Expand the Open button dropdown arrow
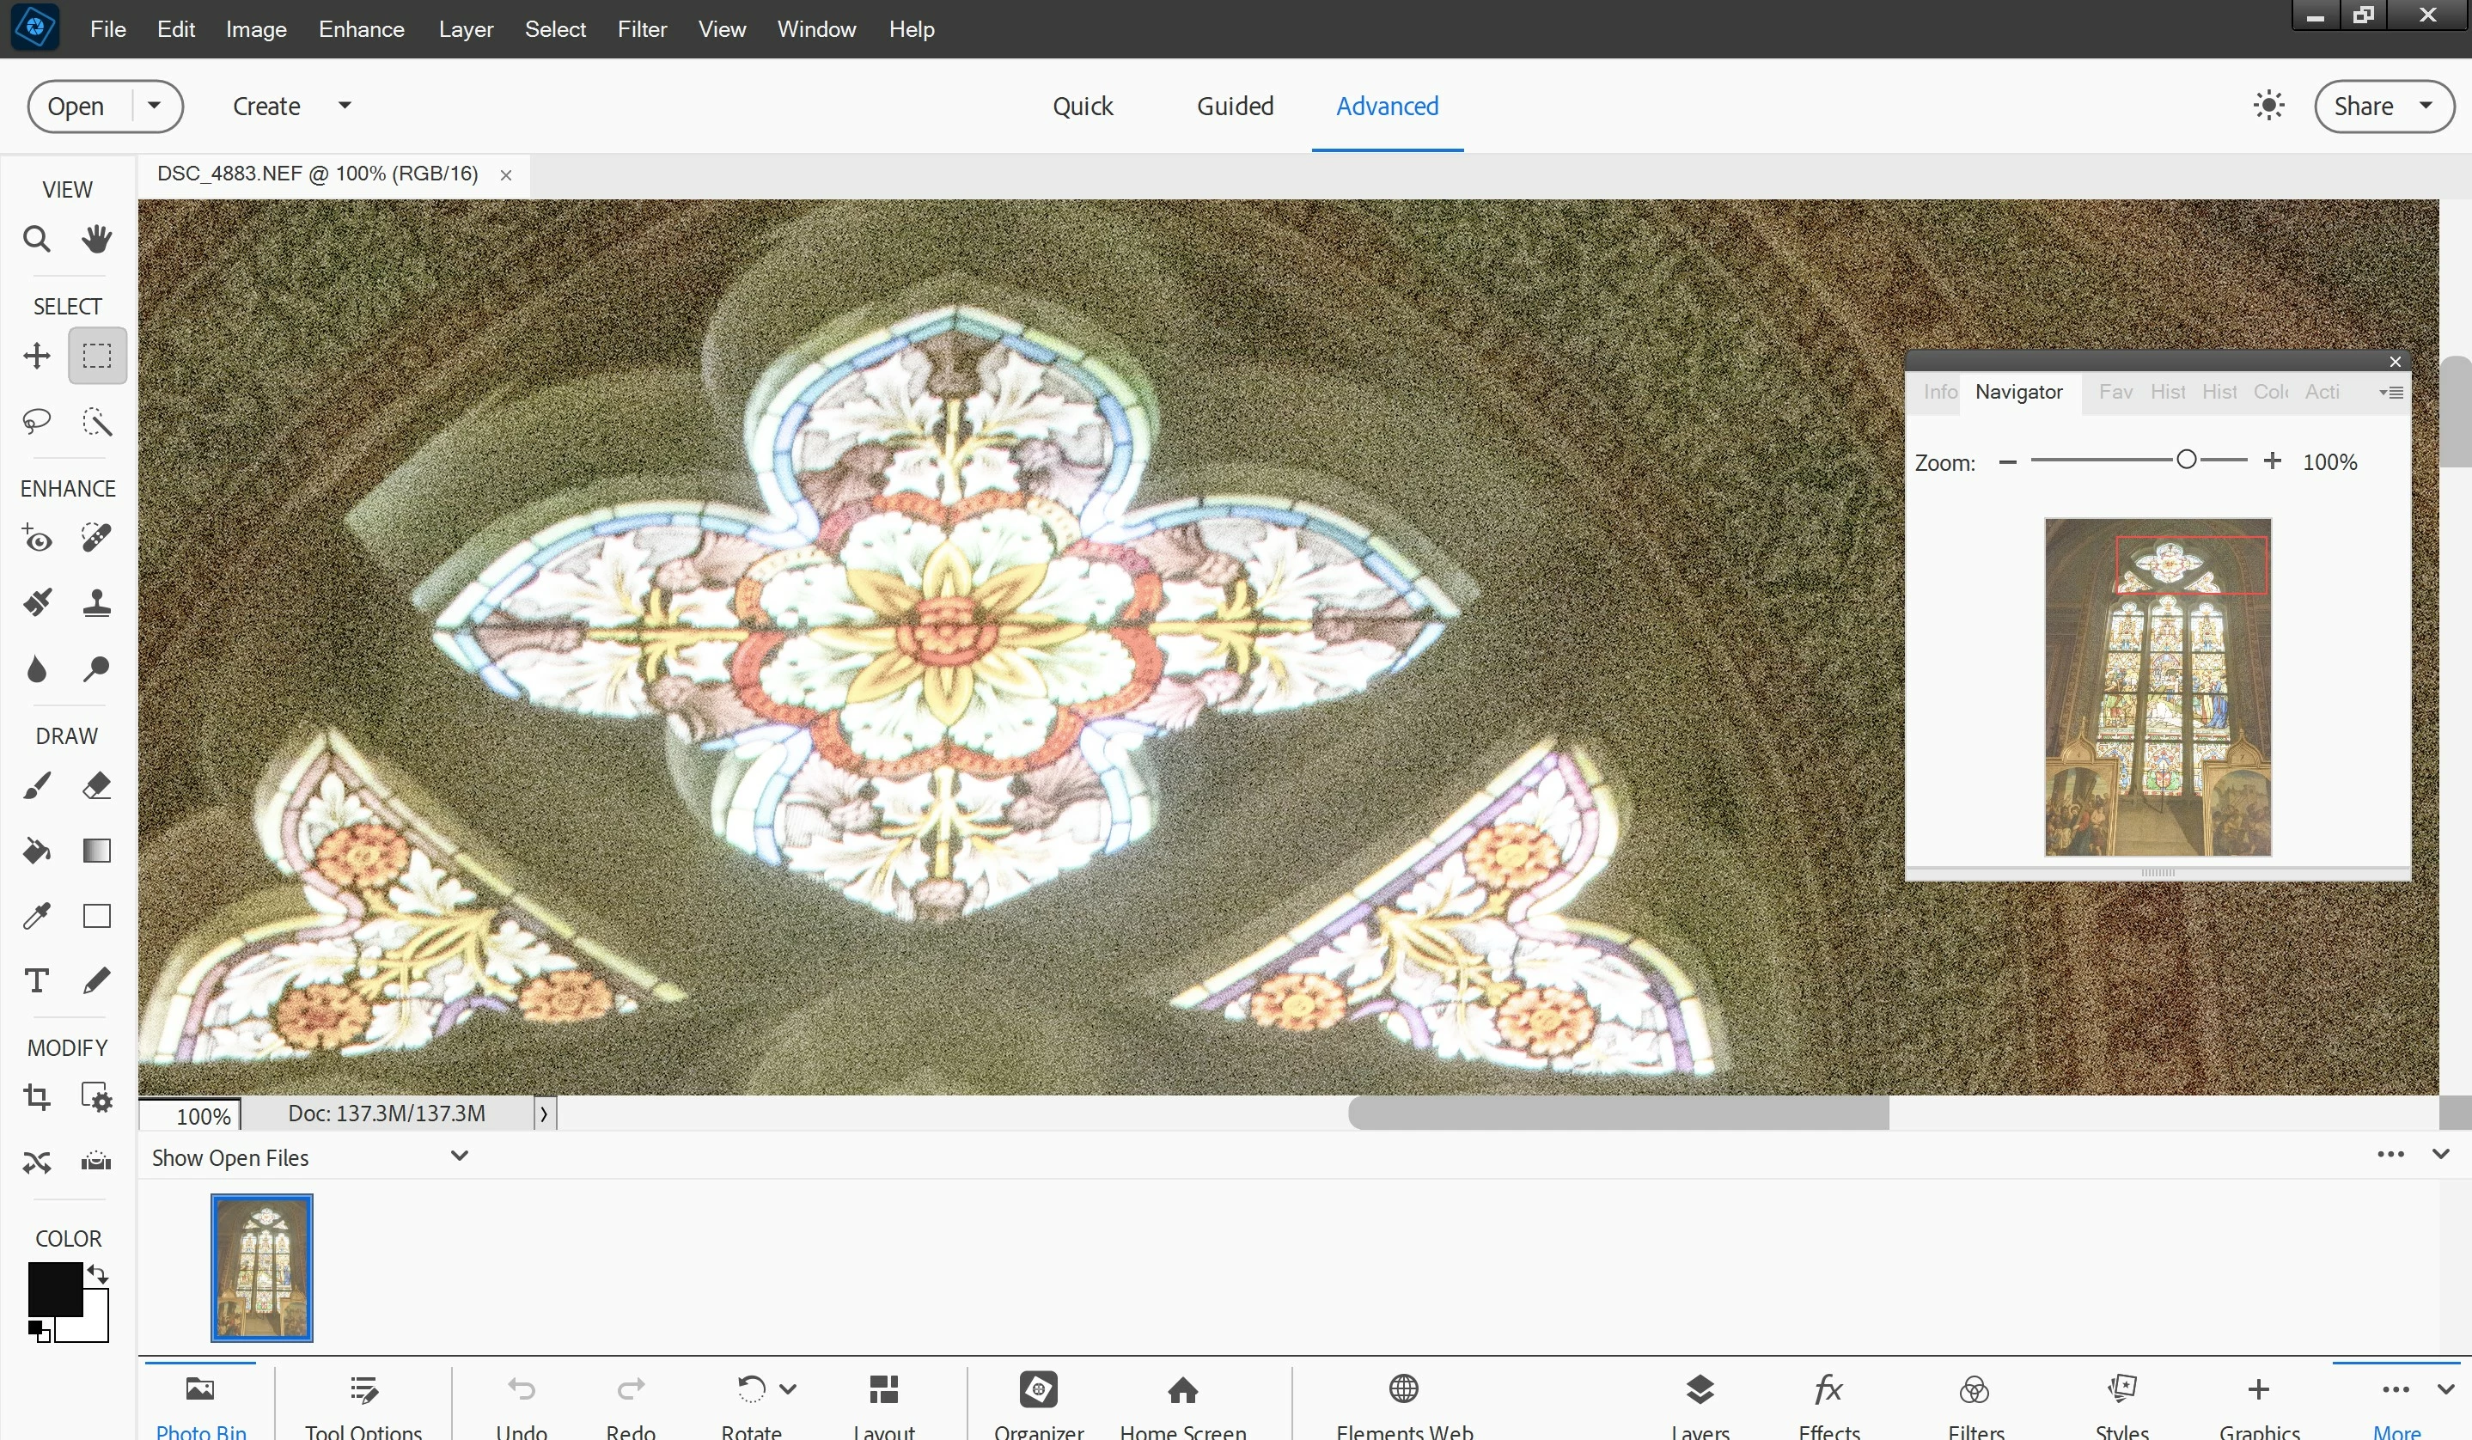 154,105
